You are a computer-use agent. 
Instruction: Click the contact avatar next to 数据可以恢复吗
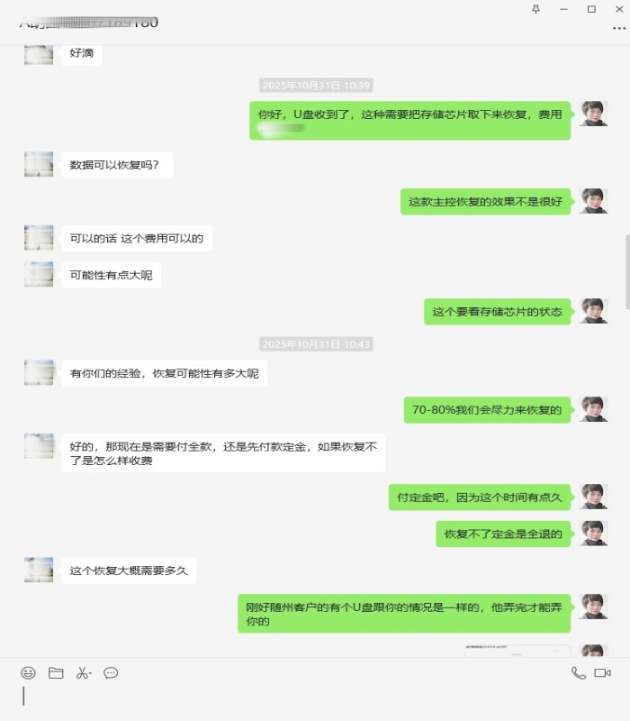(39, 164)
